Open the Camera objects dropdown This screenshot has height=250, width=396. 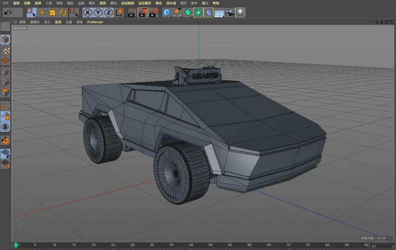(230, 12)
